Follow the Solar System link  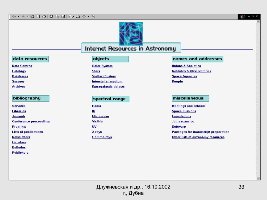click(102, 66)
